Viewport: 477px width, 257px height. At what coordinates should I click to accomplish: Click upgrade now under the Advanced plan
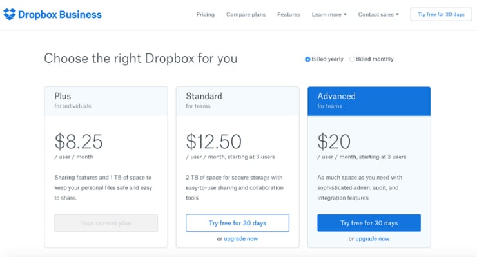click(x=373, y=239)
